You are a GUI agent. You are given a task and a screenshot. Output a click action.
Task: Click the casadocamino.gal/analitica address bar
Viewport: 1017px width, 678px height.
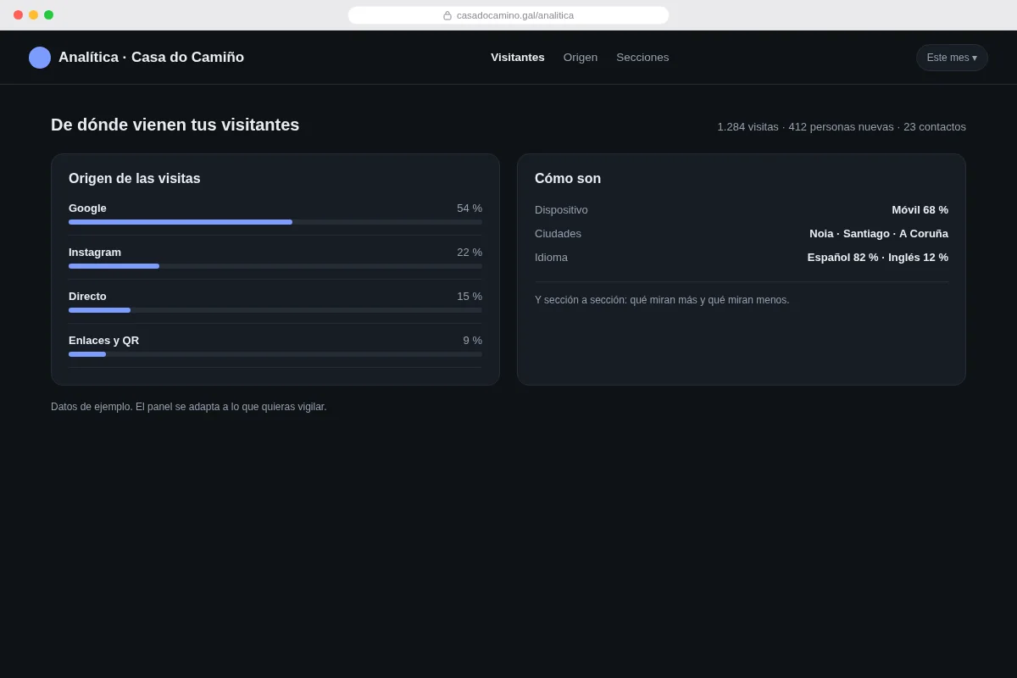tap(508, 15)
